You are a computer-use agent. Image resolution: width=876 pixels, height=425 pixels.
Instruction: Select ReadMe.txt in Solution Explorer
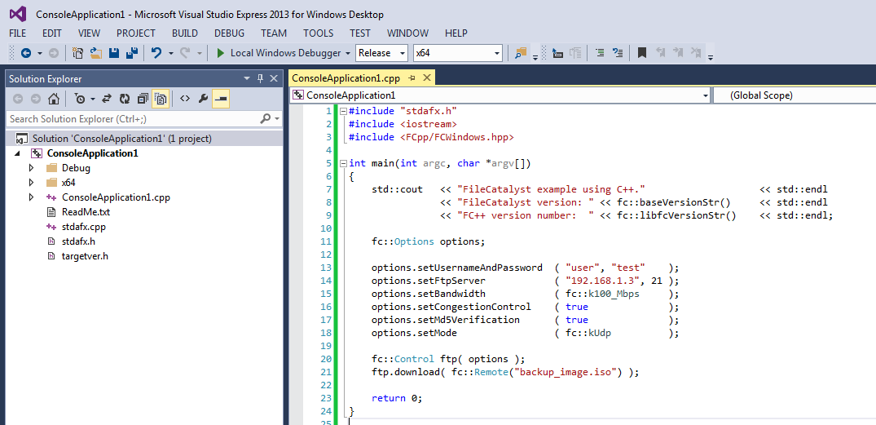[86, 212]
